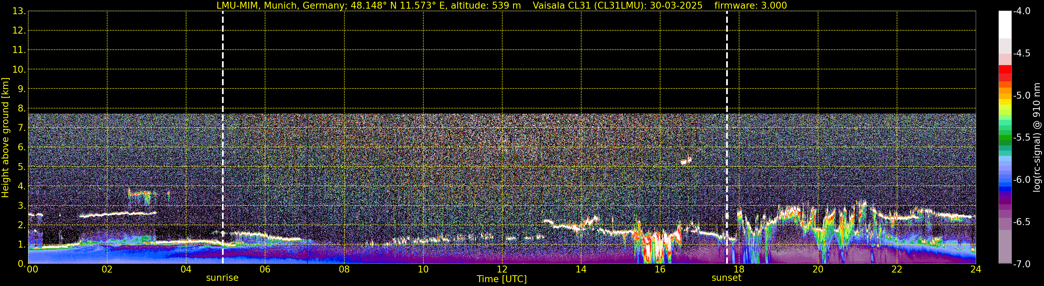Select the 12 hour tick on time axis
This screenshot has width=1044, height=286.
pyautogui.click(x=502, y=270)
